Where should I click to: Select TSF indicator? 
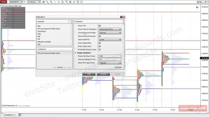click(39, 36)
